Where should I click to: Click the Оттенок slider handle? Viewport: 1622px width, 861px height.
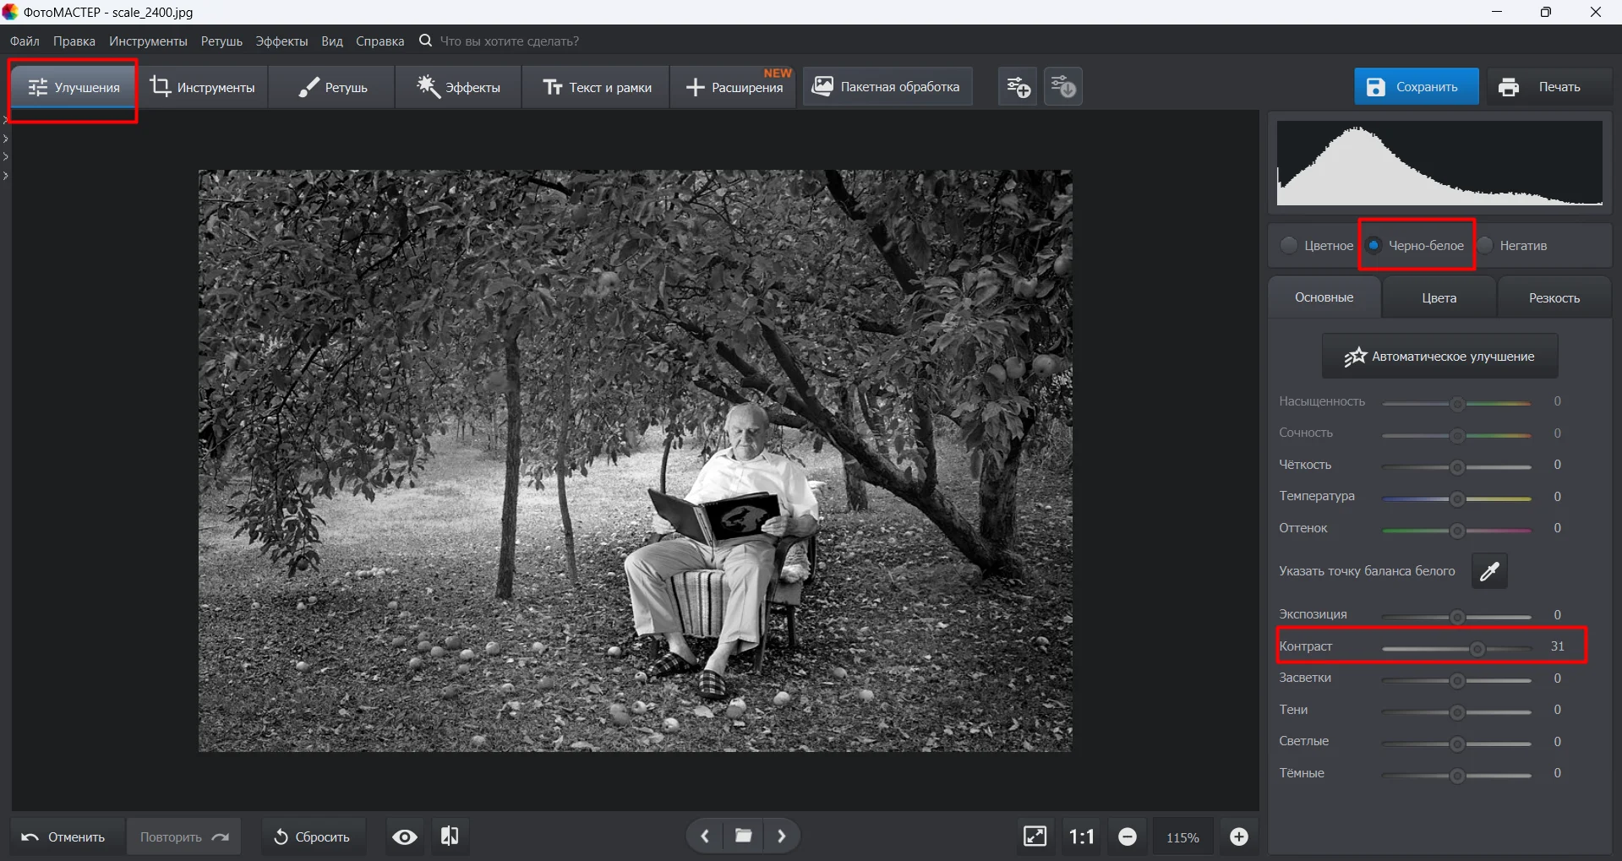(1457, 531)
